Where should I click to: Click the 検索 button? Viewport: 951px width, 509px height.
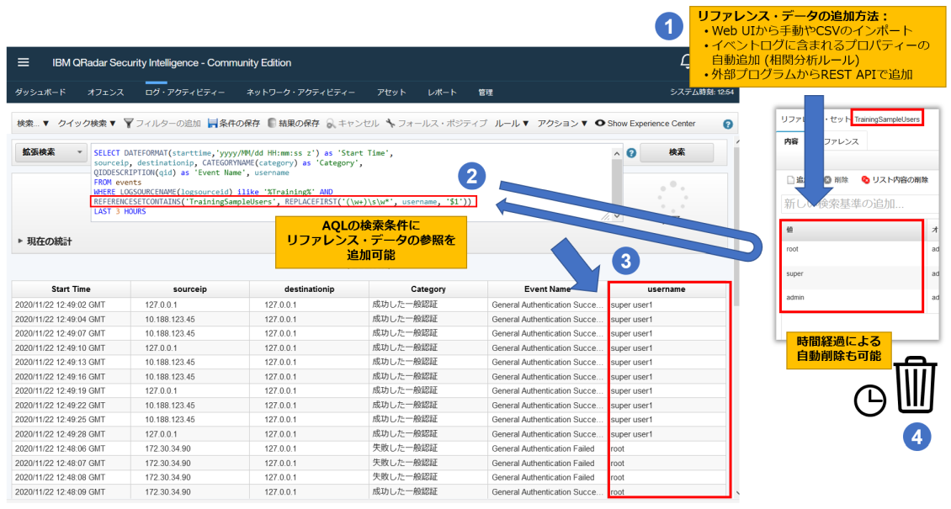click(677, 152)
